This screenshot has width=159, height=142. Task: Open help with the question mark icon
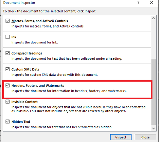[138, 3]
